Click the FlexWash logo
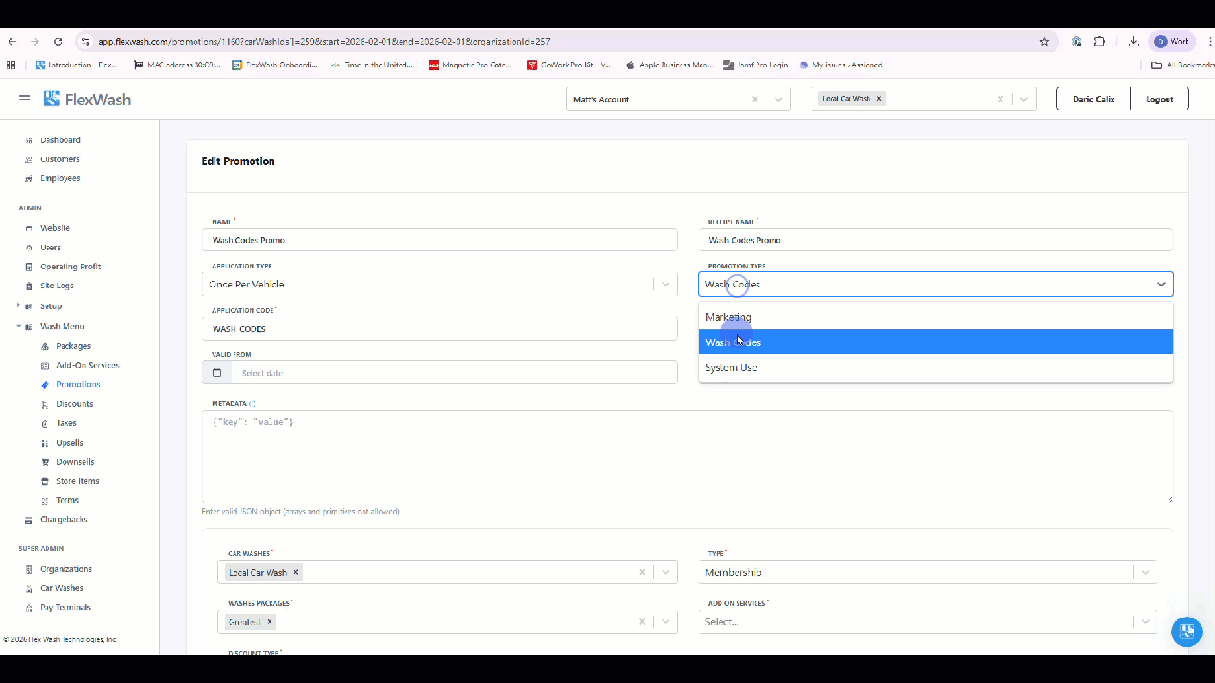The width and height of the screenshot is (1215, 683). click(87, 99)
